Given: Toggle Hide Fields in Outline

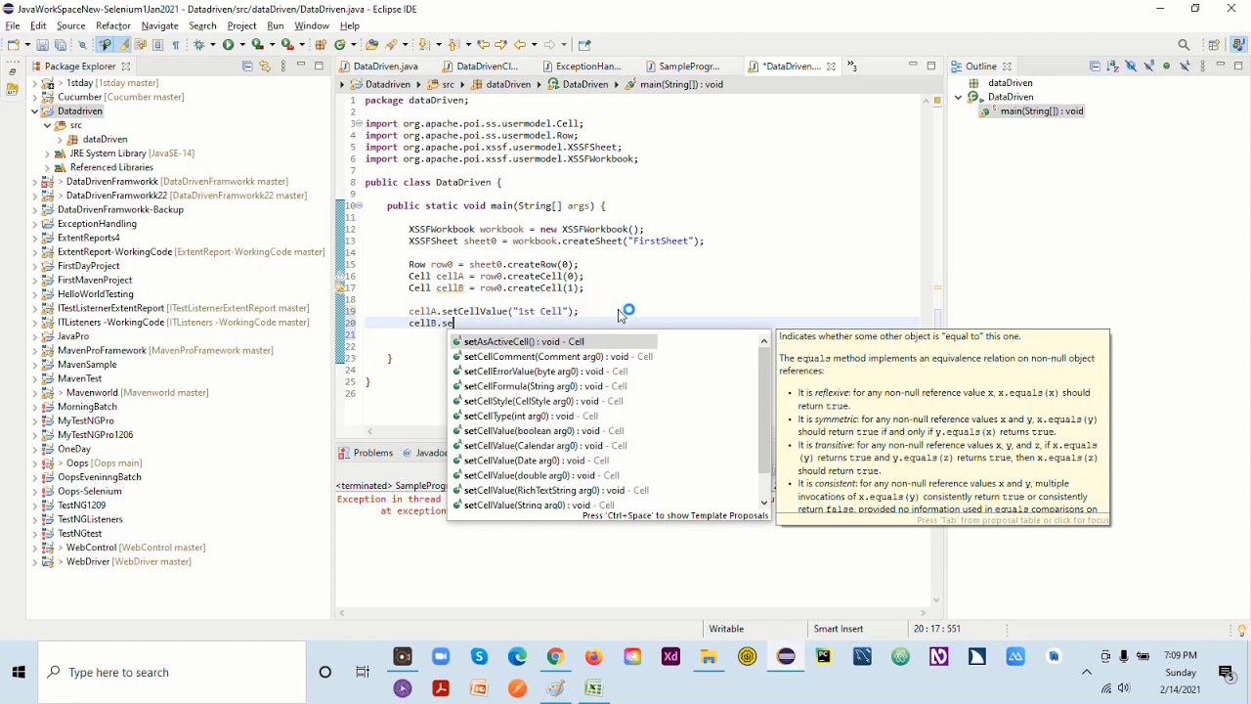Looking at the screenshot, I should pos(1131,66).
